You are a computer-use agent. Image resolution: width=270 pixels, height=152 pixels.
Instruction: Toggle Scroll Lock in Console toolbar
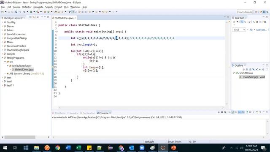(233, 112)
